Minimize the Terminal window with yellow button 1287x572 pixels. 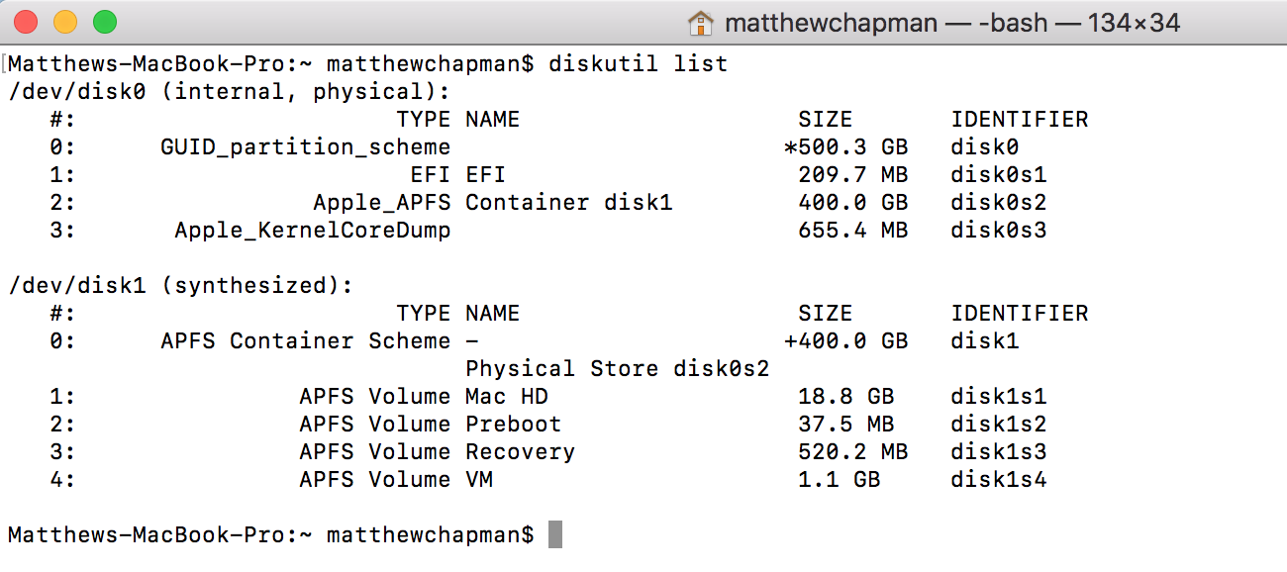coord(65,21)
